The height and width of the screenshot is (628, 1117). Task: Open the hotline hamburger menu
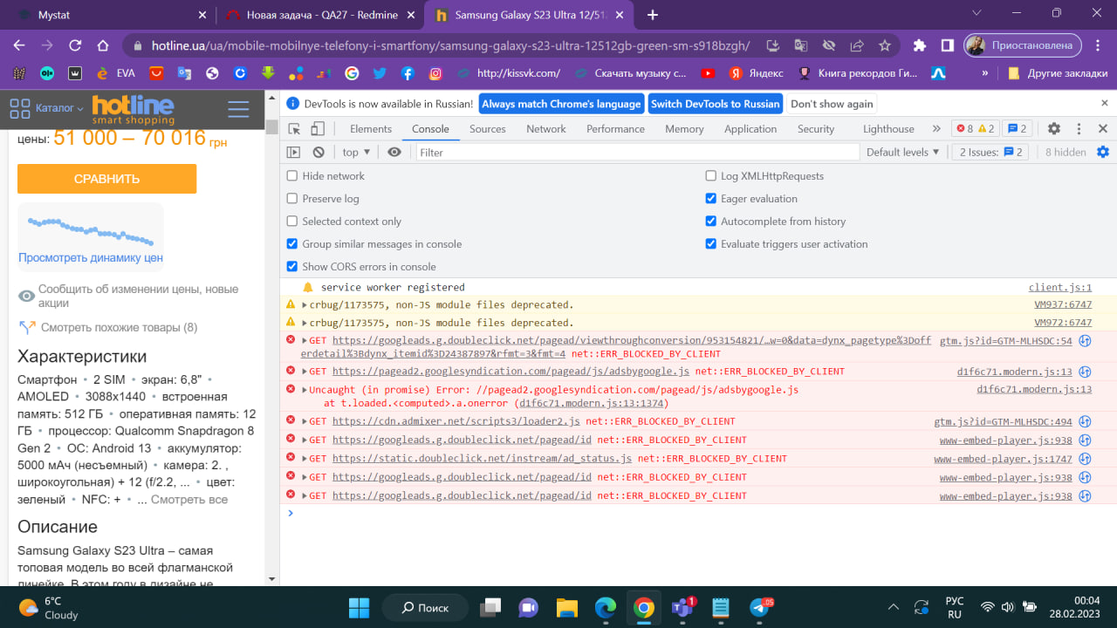point(238,109)
